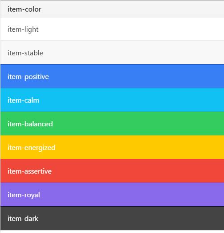Image resolution: width=224 pixels, height=233 pixels.
Task: Select the item-stable list row
Action: click(112, 53)
